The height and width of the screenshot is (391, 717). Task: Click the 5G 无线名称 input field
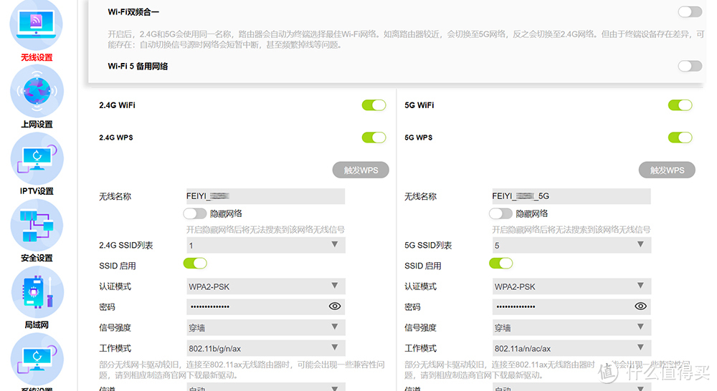[571, 196]
